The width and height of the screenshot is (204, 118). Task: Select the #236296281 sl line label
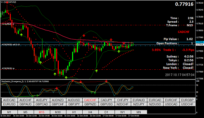8,24
